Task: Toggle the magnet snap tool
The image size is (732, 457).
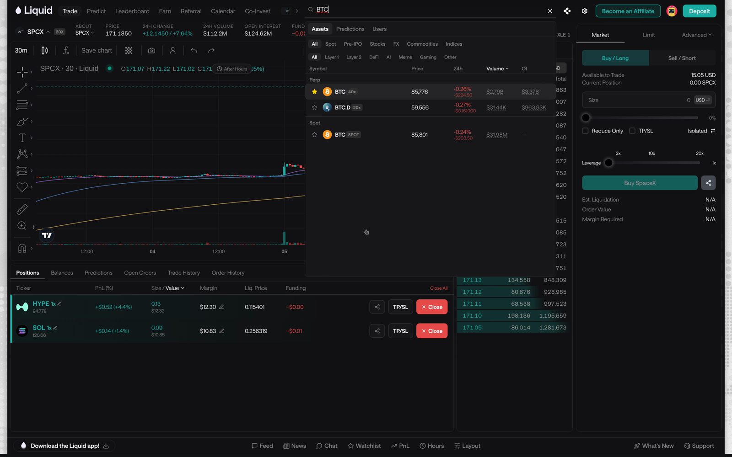Action: point(22,248)
